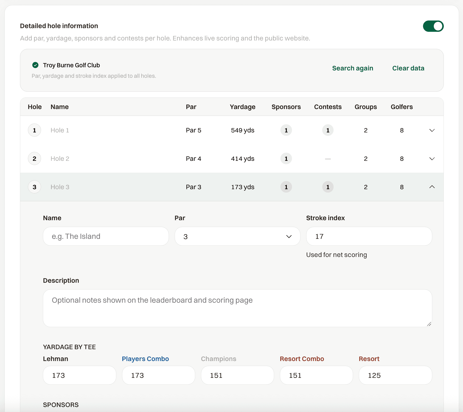463x412 pixels.
Task: Click the Lehman tee yardage field
Action: click(79, 375)
